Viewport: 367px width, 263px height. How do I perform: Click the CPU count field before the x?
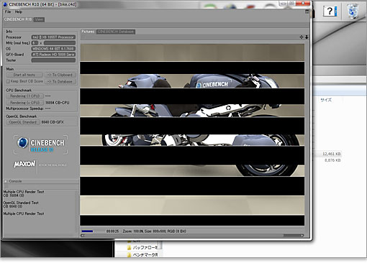click(x=35, y=43)
